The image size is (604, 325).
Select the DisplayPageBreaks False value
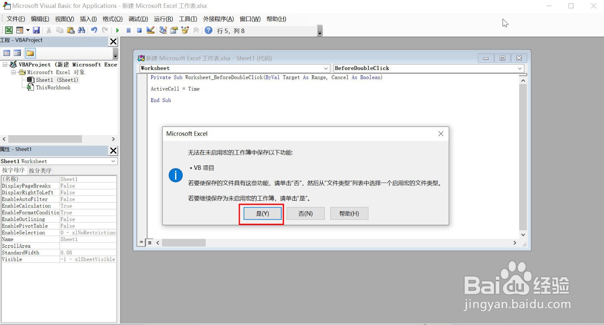click(x=88, y=186)
